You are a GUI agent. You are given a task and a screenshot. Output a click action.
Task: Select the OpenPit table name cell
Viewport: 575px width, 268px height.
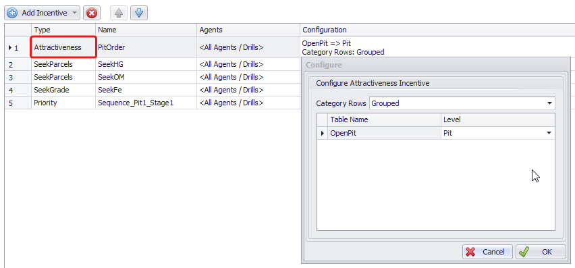pos(384,134)
